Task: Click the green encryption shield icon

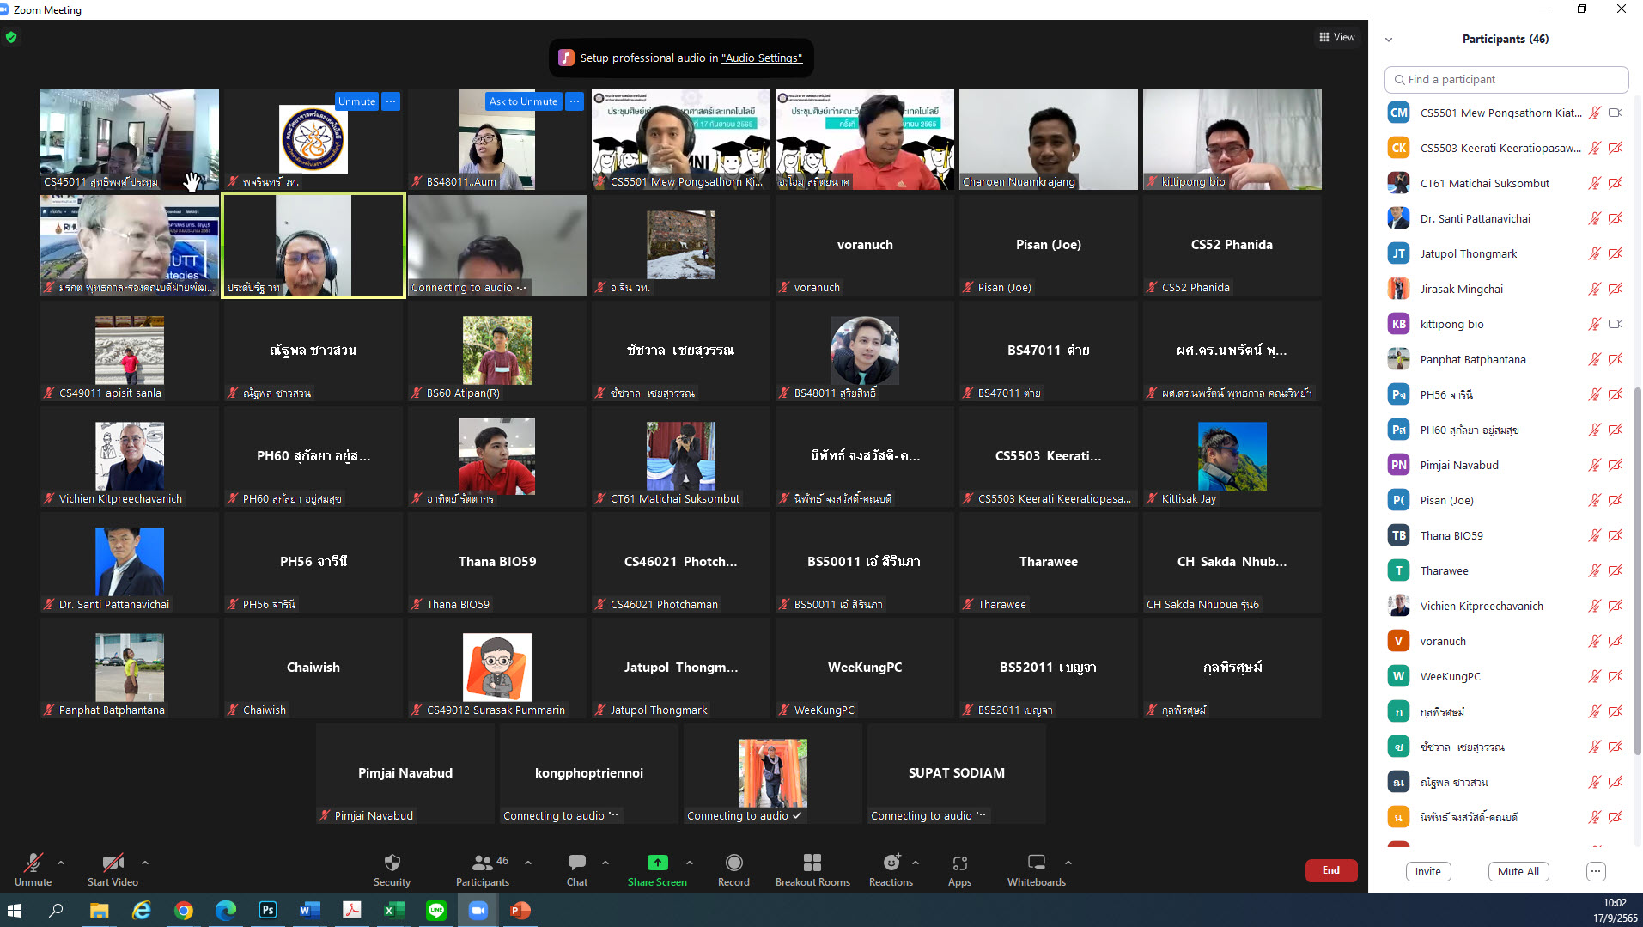Action: pyautogui.click(x=11, y=37)
